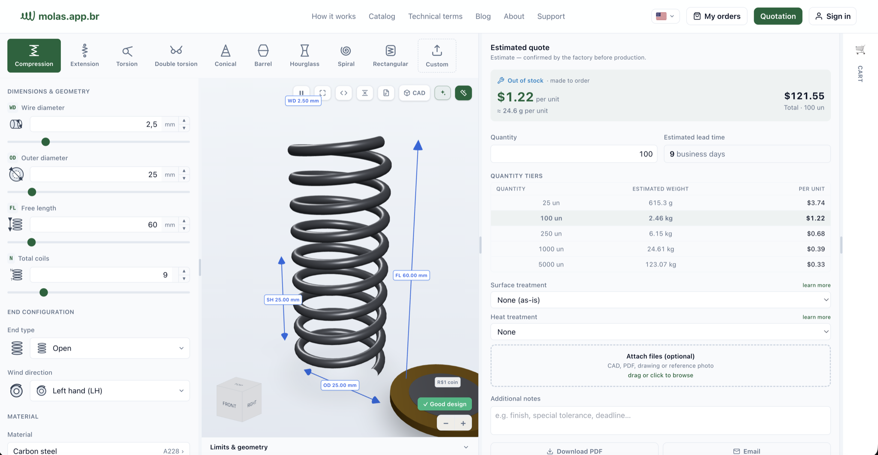
Task: Open the Catalog menu item
Action: pyautogui.click(x=382, y=16)
